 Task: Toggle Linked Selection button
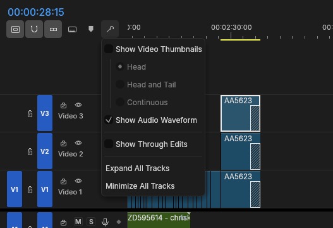[53, 29]
